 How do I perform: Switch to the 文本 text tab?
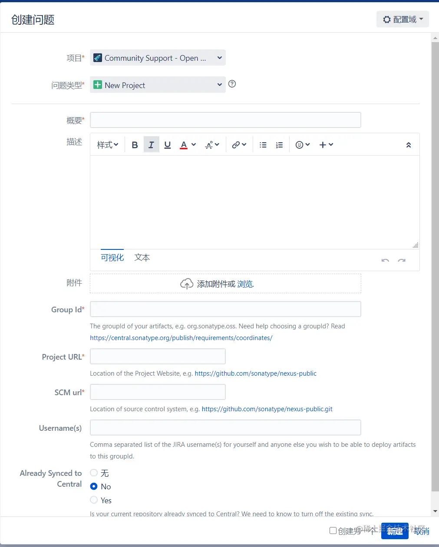(x=142, y=257)
